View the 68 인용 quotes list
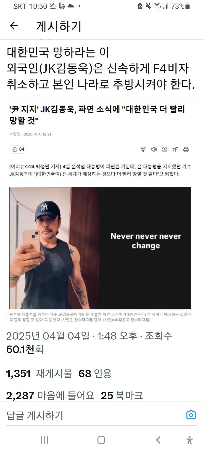The width and height of the screenshot is (203, 452). (95, 373)
